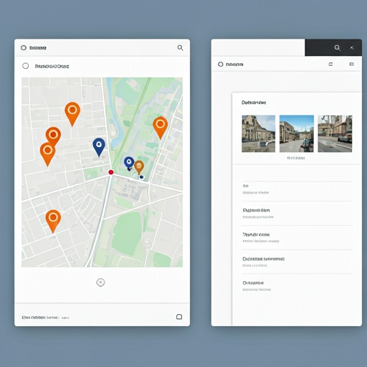The width and height of the screenshot is (367, 367).
Task: Click the search magnifier in the map window header
Action: coord(181,48)
